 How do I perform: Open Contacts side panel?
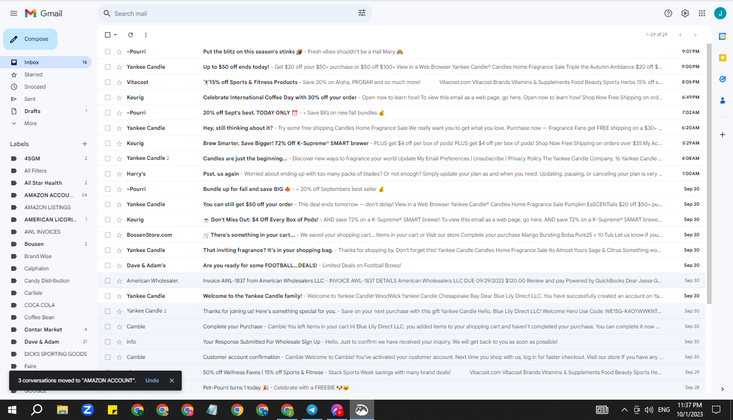click(722, 100)
